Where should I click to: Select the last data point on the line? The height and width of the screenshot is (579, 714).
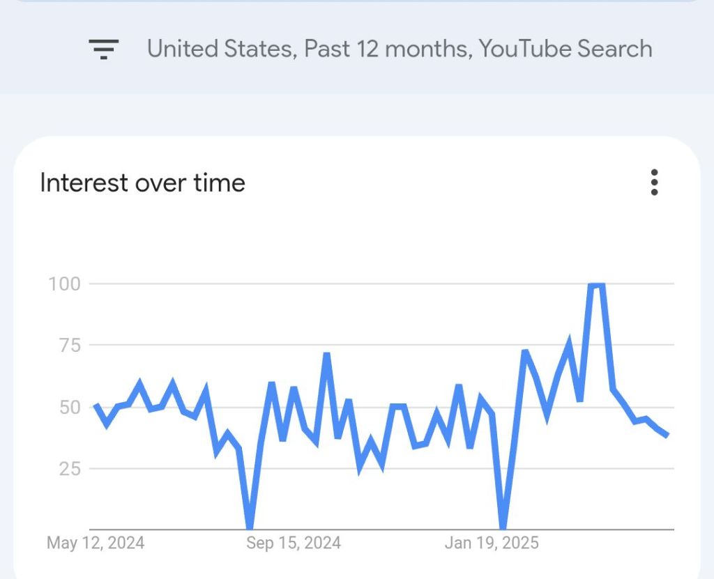[x=667, y=435]
